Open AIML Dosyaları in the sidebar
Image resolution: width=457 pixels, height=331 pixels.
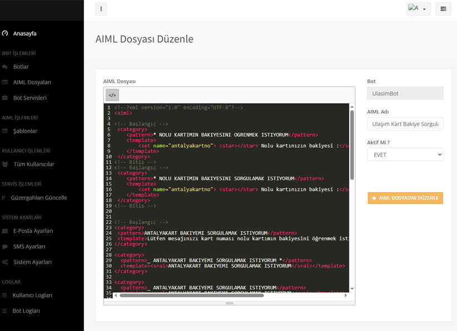[32, 82]
